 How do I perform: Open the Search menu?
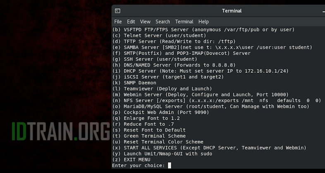click(162, 22)
